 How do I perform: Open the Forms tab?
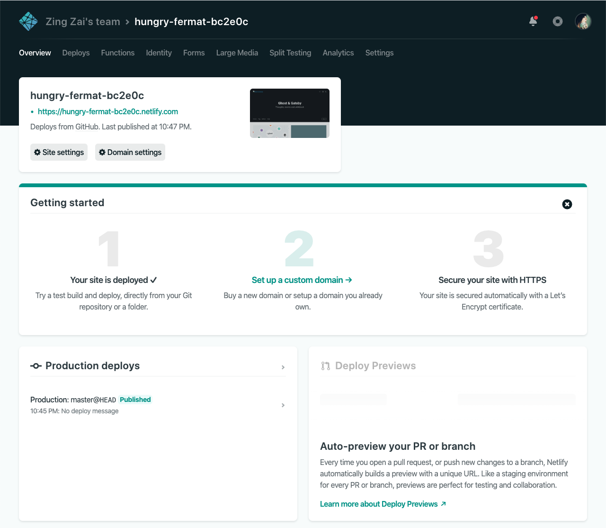click(194, 53)
